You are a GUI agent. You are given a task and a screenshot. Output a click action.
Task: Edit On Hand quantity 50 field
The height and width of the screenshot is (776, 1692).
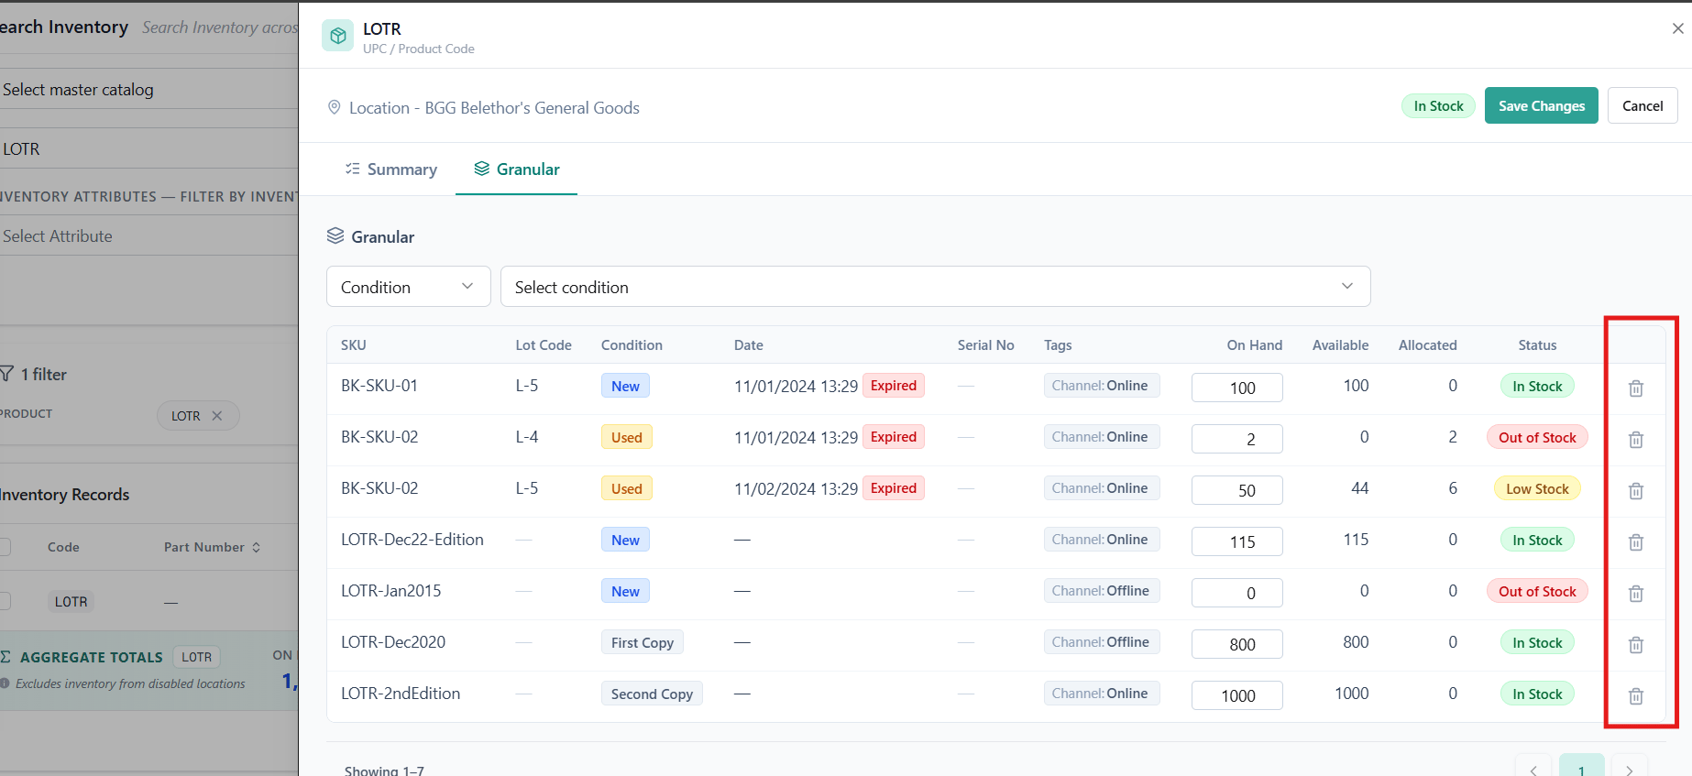point(1236,490)
